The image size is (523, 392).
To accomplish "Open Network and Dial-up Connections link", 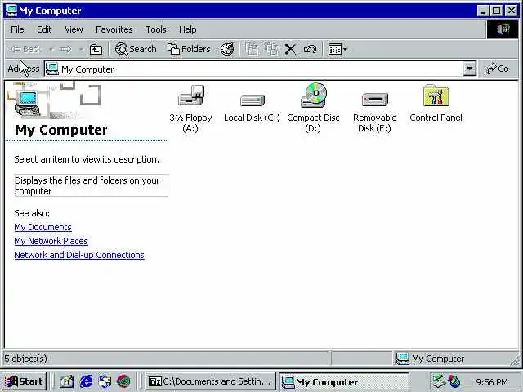I will 79,255.
